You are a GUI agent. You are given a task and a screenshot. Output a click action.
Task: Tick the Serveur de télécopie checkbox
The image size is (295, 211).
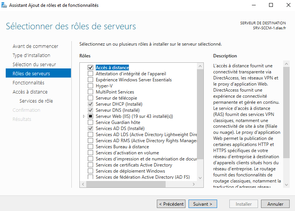90,98
